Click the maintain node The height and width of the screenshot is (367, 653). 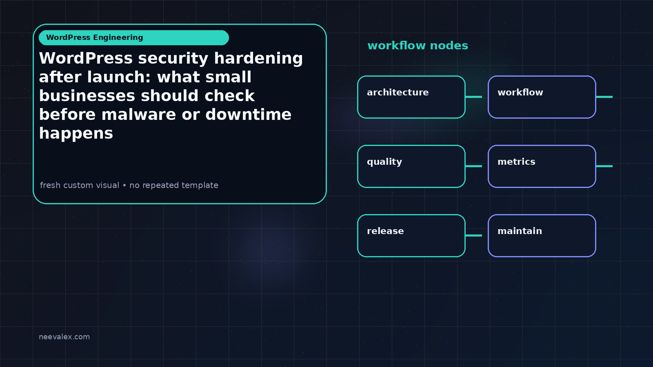point(542,236)
